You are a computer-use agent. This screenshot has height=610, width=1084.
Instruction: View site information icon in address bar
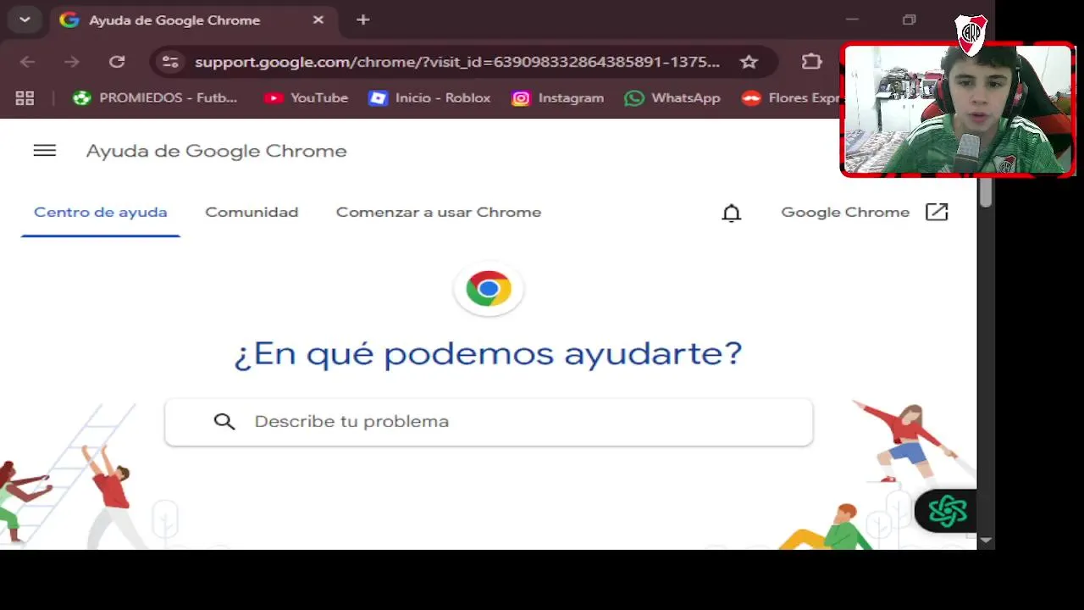click(x=170, y=62)
